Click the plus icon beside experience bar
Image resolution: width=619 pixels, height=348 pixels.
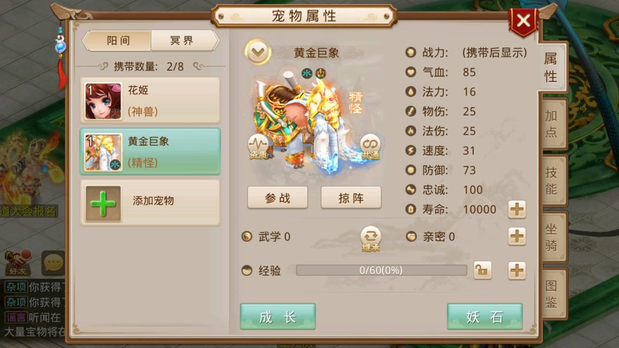pyautogui.click(x=517, y=271)
